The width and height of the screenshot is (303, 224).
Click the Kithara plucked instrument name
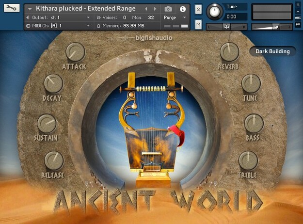(x=86, y=9)
